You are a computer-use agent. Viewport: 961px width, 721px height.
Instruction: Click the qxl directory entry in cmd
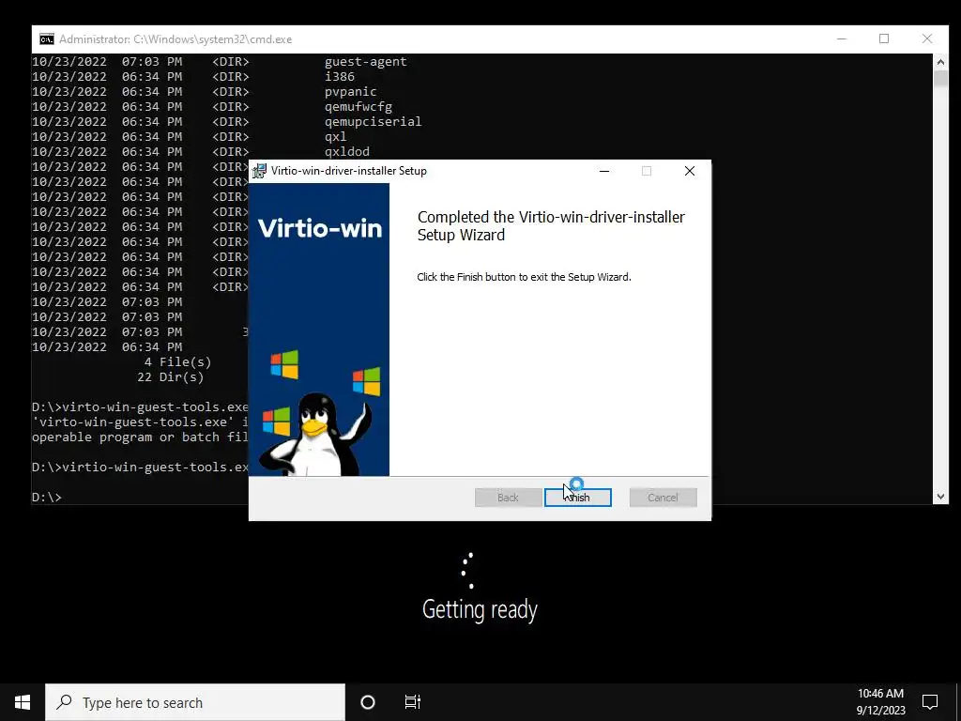point(335,136)
